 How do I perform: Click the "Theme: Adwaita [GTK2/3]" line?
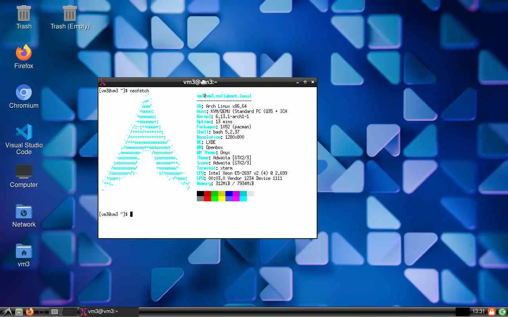pos(224,158)
